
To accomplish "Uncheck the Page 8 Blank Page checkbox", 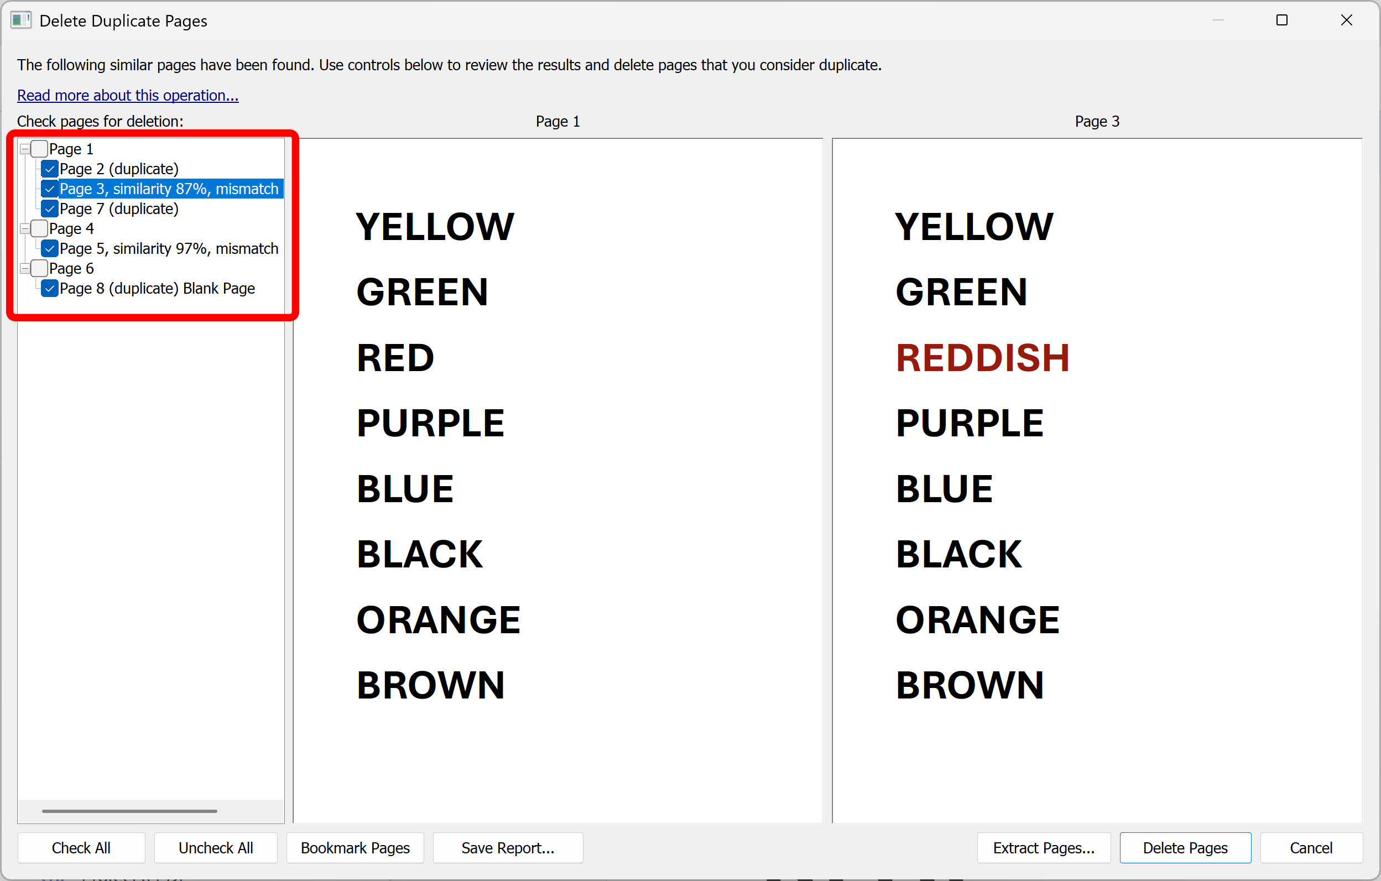I will pos(49,288).
